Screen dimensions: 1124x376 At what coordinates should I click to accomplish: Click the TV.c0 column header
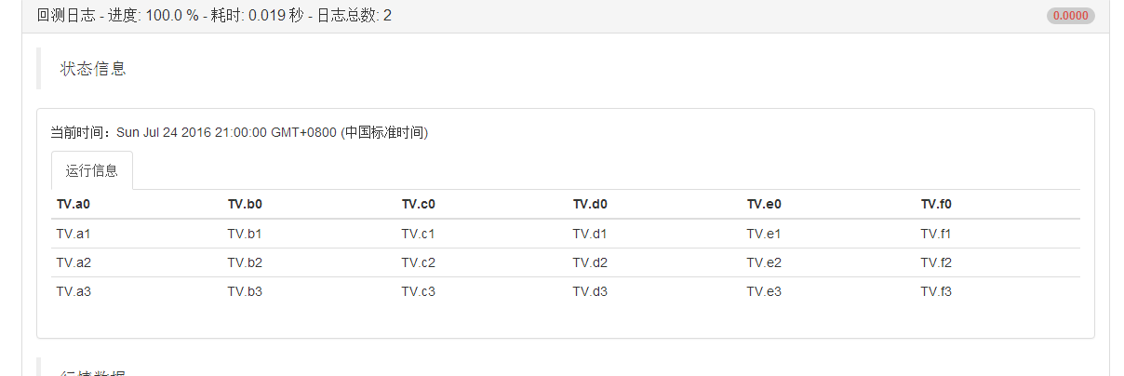(x=419, y=205)
